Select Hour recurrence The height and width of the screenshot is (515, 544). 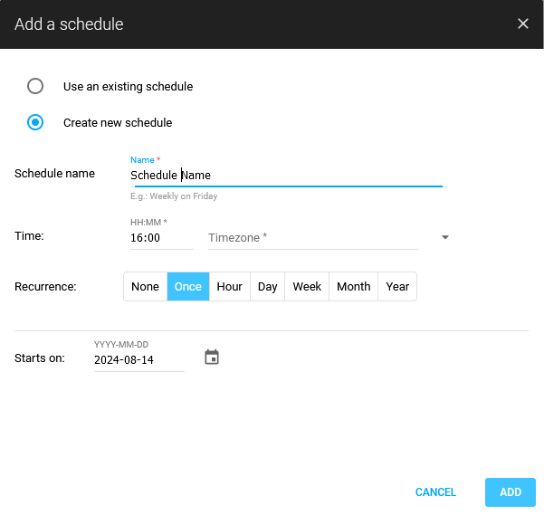[230, 286]
